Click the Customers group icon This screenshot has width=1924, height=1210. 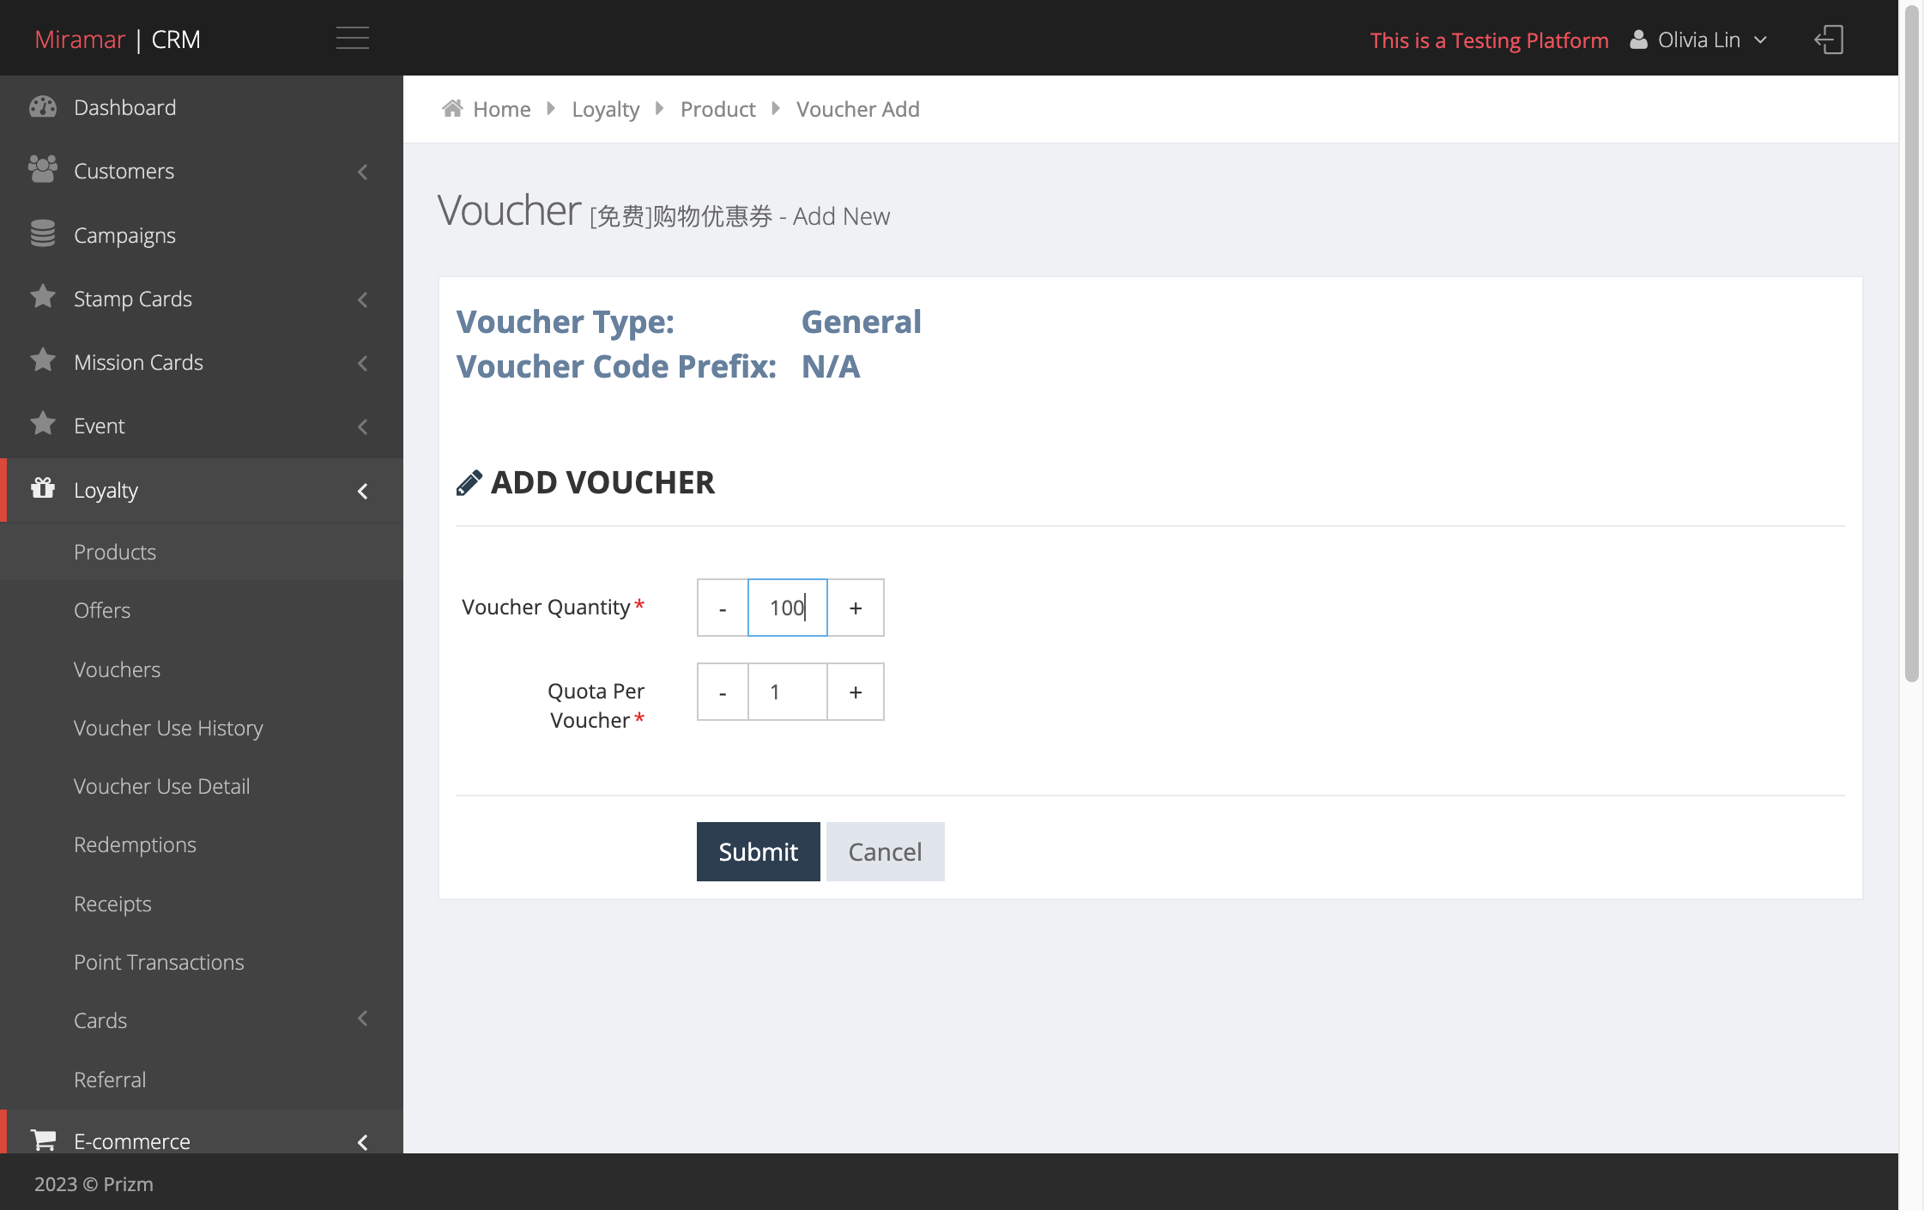coord(43,170)
